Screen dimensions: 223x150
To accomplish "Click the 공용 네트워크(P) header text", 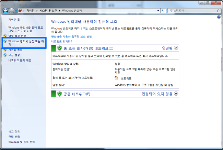I will [x=77, y=94].
